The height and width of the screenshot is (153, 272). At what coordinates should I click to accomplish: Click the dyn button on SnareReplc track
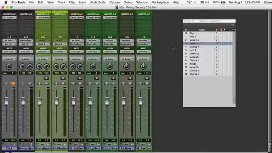42,144
